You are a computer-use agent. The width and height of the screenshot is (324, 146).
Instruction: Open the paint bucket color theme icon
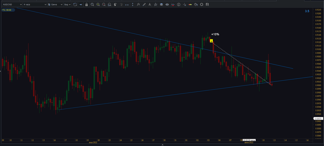pyautogui.click(x=196, y=5)
